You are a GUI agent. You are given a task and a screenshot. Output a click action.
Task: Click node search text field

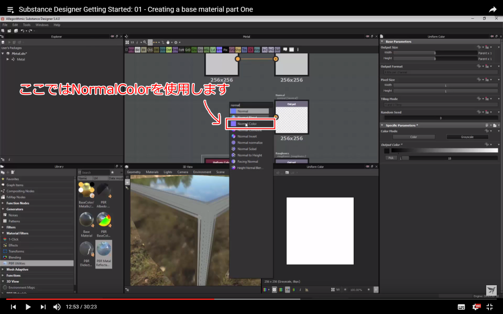tap(251, 105)
